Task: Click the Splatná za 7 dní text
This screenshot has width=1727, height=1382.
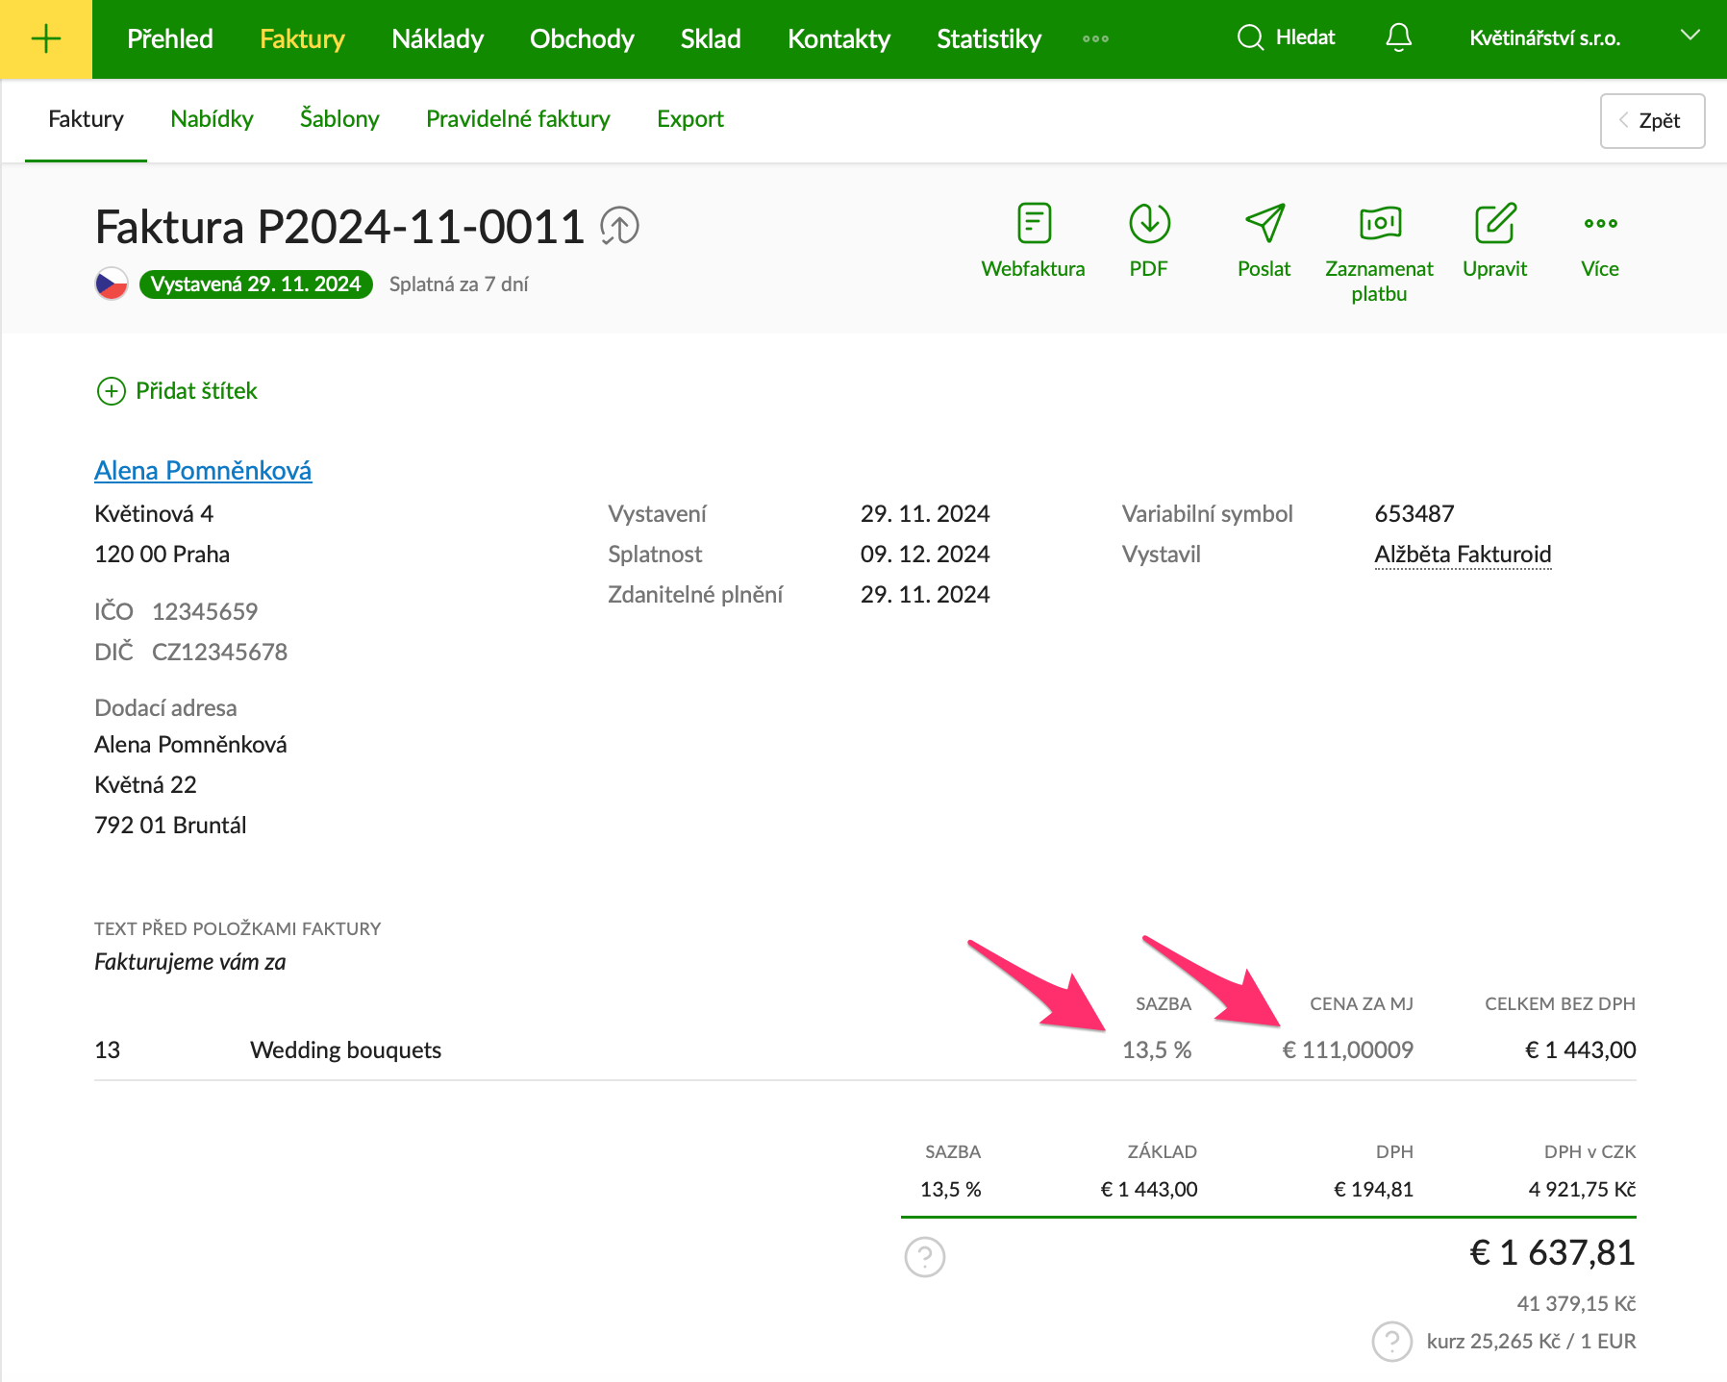Action: [x=459, y=284]
